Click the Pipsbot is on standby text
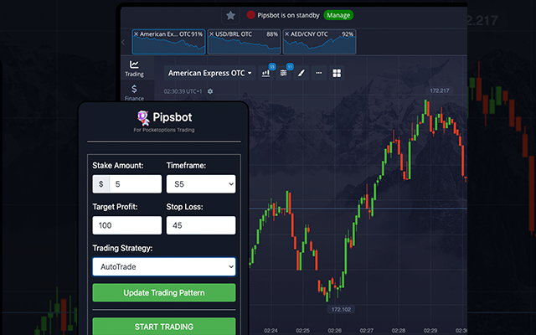Screen dimensions: 536x335 pyautogui.click(x=288, y=15)
